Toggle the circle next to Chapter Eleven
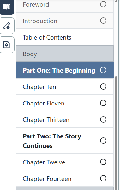Viewport: 120px width, 190px height. (103, 103)
